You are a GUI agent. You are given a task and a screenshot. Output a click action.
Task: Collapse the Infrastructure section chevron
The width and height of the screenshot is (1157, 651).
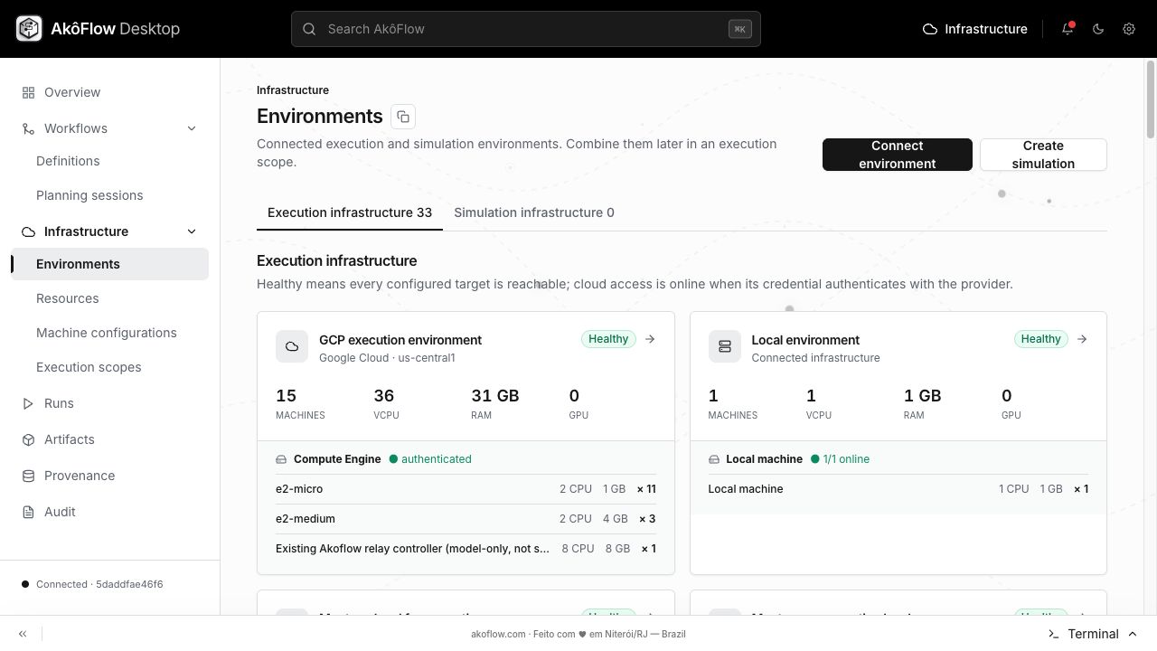[192, 231]
